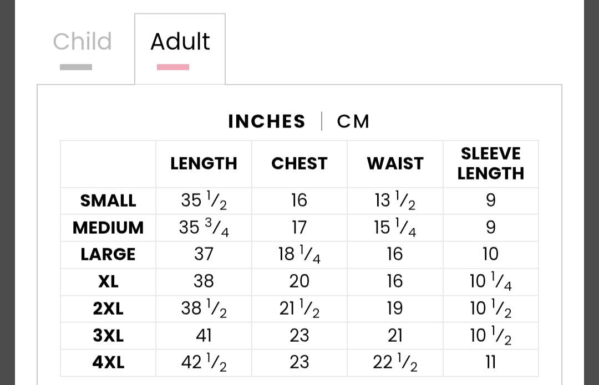Click the CHEST column header
Viewport: 599px width, 385px height.
[x=299, y=163]
